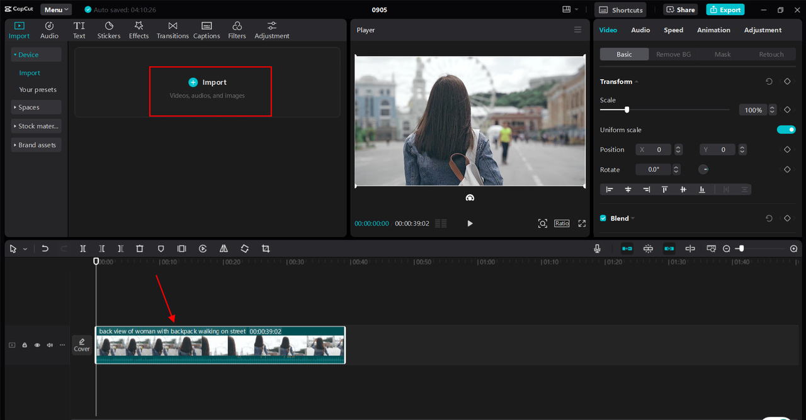Toggle clip linkage in timeline
Image resolution: width=806 pixels, height=420 pixels.
pyautogui.click(x=669, y=249)
